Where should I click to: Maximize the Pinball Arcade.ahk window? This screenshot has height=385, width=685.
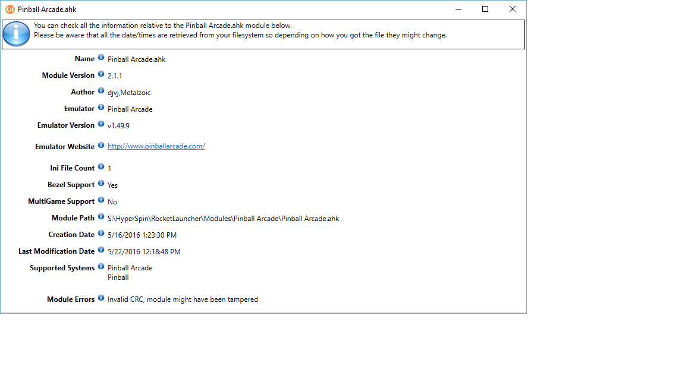(485, 9)
